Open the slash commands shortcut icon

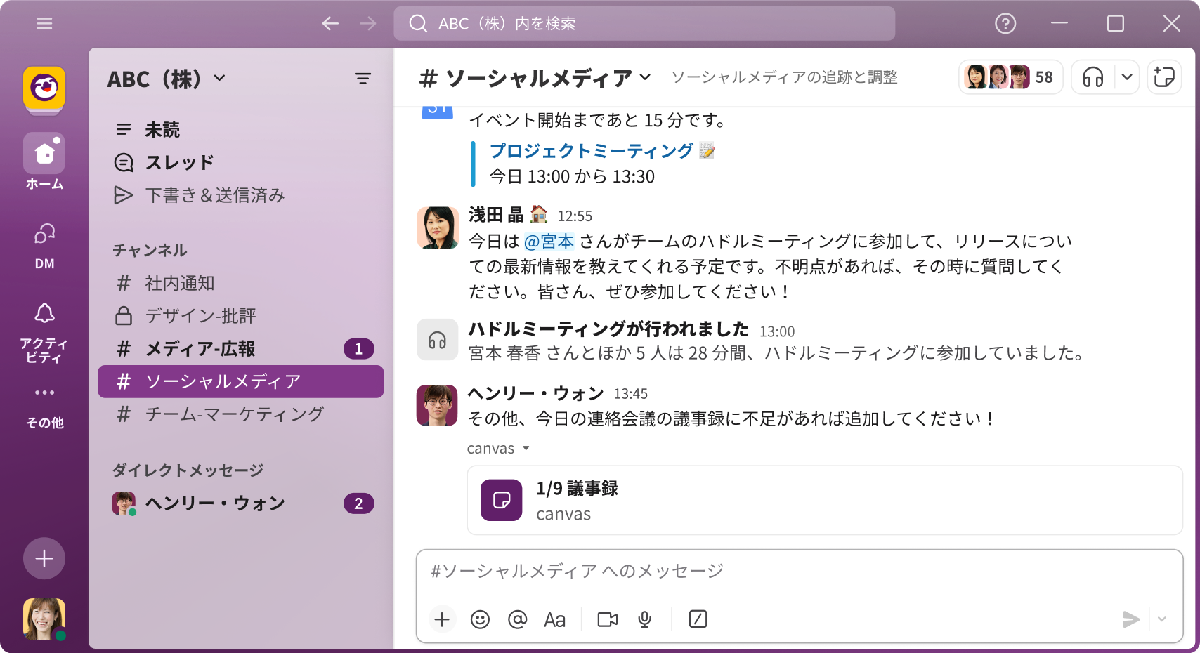[x=698, y=619]
